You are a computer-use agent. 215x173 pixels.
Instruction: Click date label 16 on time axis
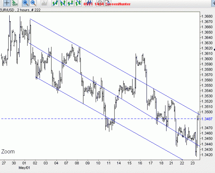140,163
